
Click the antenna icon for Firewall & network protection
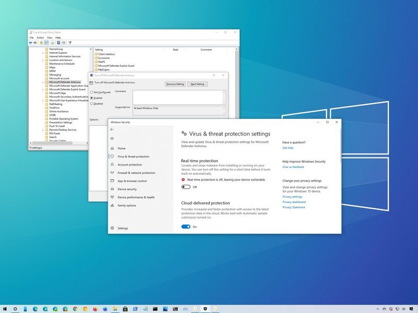(112, 173)
